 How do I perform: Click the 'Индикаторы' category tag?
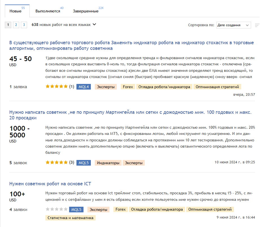[108, 163]
